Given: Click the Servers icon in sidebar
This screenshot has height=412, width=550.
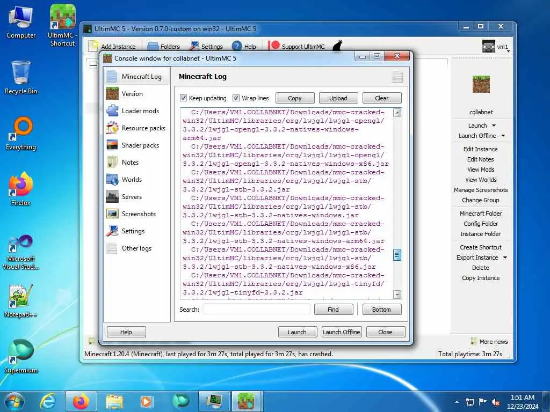Looking at the screenshot, I should pos(112,196).
